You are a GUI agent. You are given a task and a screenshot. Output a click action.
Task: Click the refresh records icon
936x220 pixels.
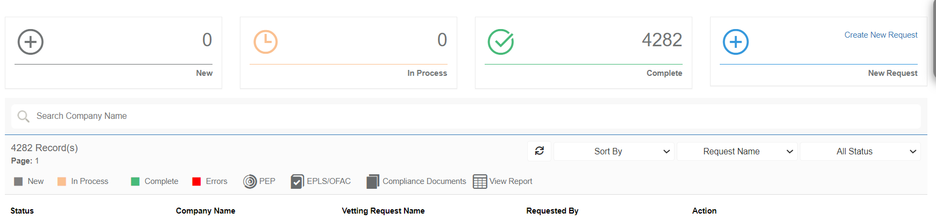540,151
